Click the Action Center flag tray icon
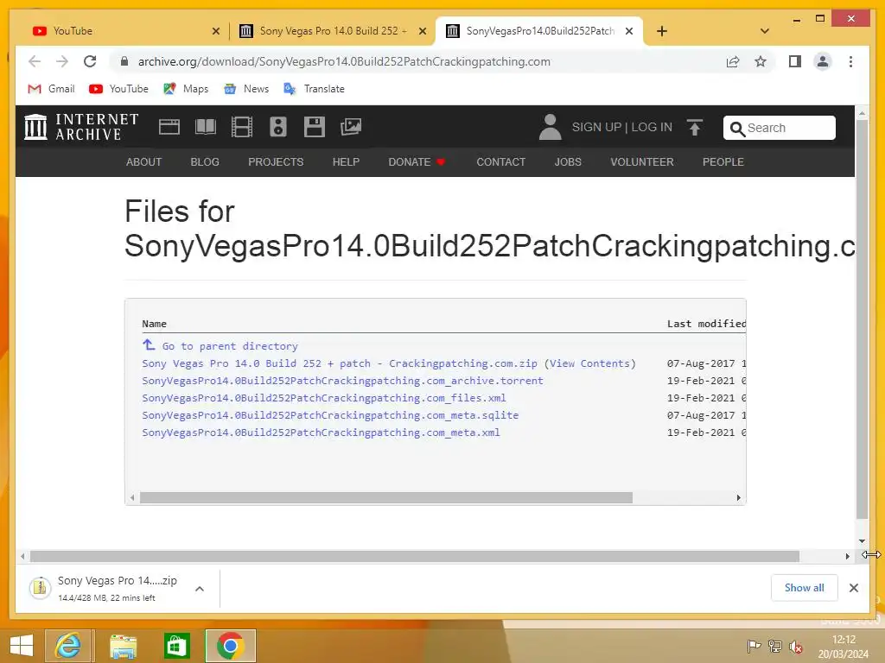The width and height of the screenshot is (885, 663). coord(754,647)
